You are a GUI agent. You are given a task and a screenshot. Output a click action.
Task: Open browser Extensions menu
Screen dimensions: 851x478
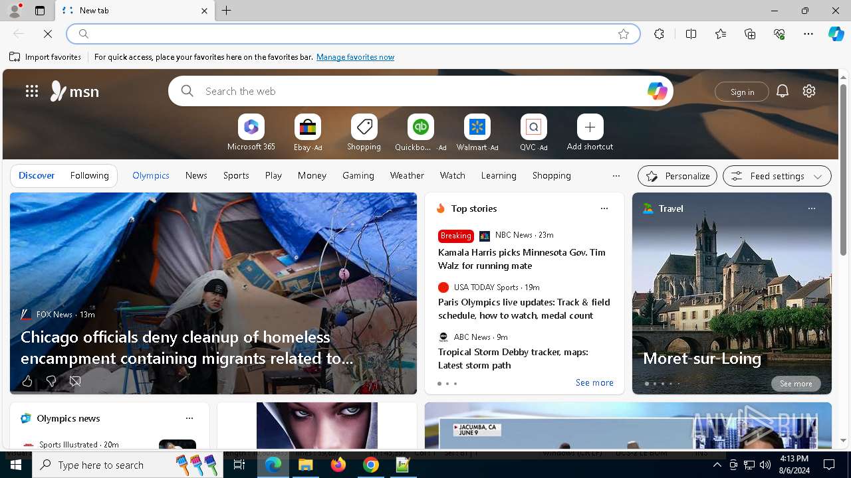pyautogui.click(x=659, y=34)
